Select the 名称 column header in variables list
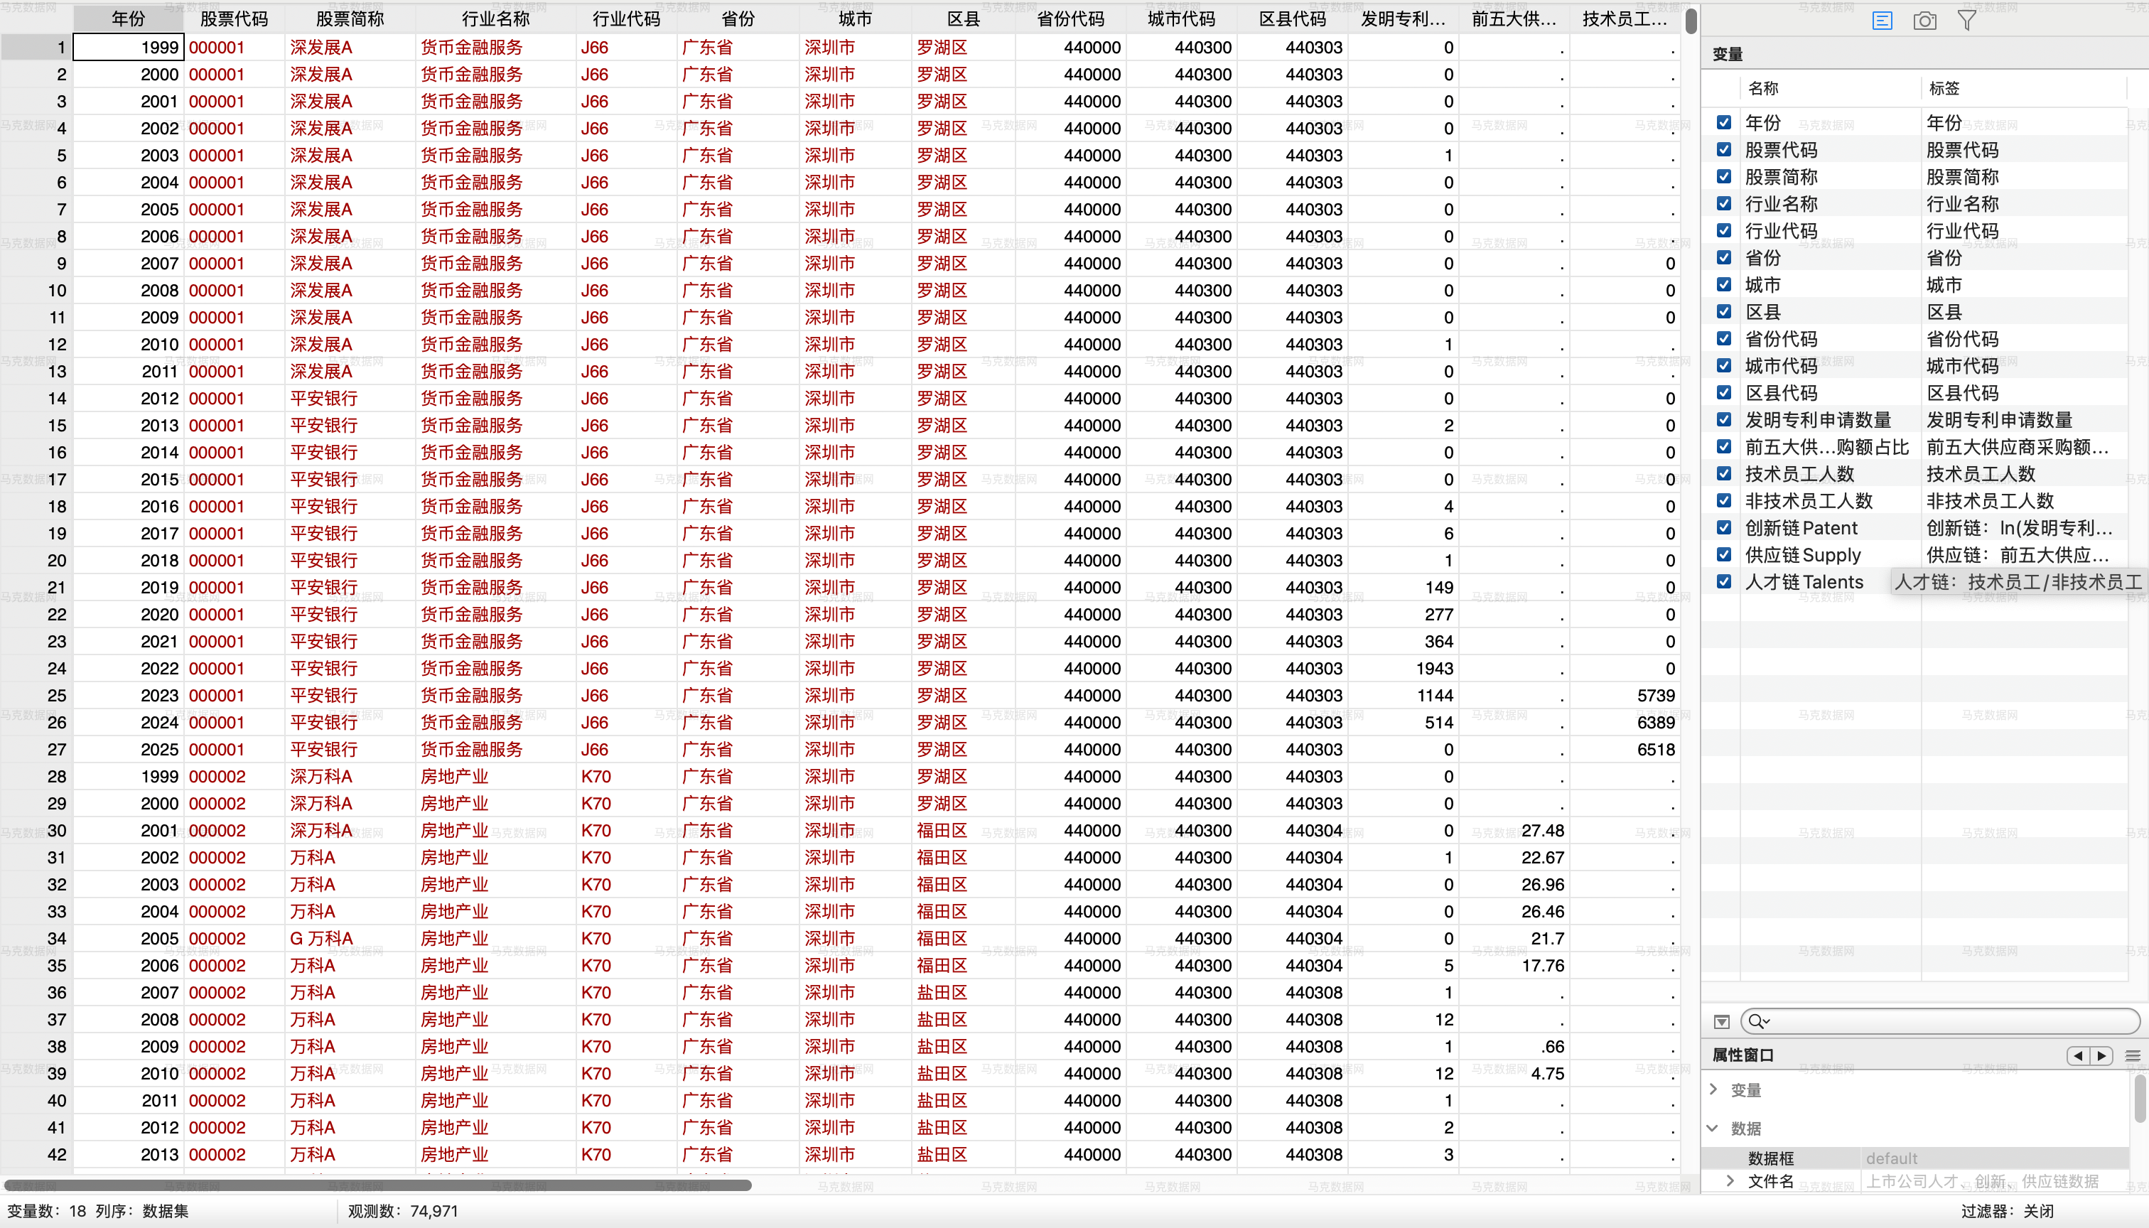Image resolution: width=2149 pixels, height=1228 pixels. point(1762,89)
